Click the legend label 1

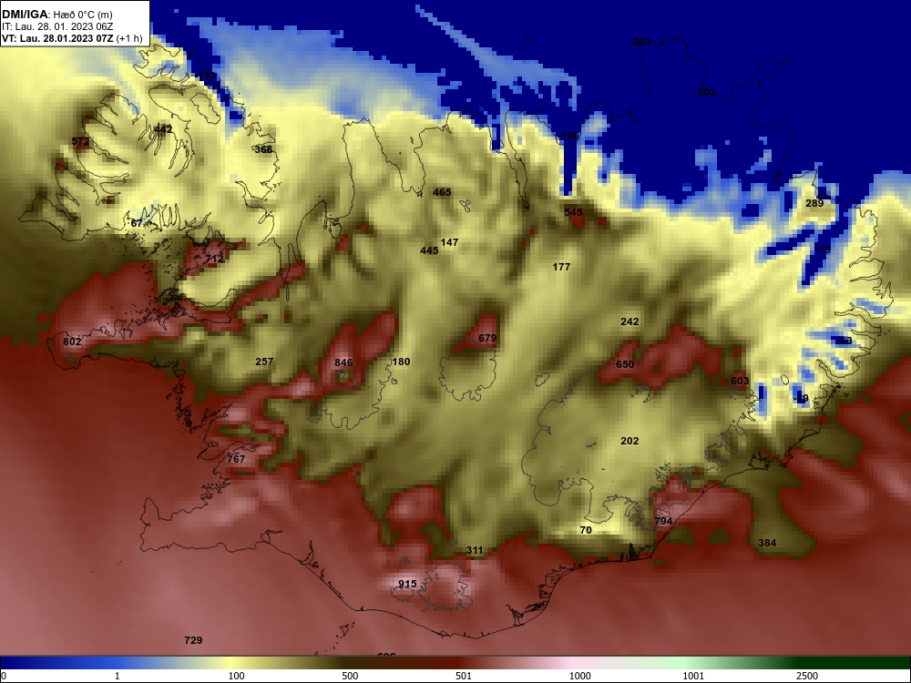click(x=118, y=676)
